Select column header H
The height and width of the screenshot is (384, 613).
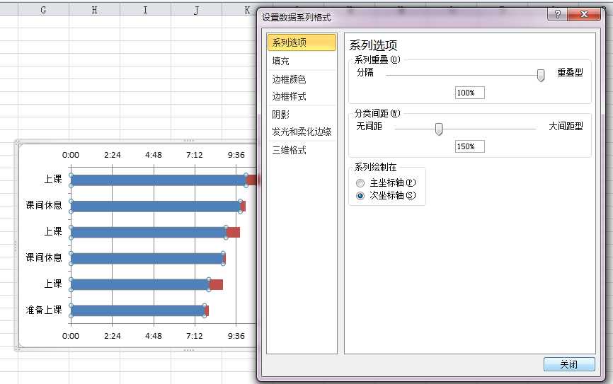[x=94, y=10]
